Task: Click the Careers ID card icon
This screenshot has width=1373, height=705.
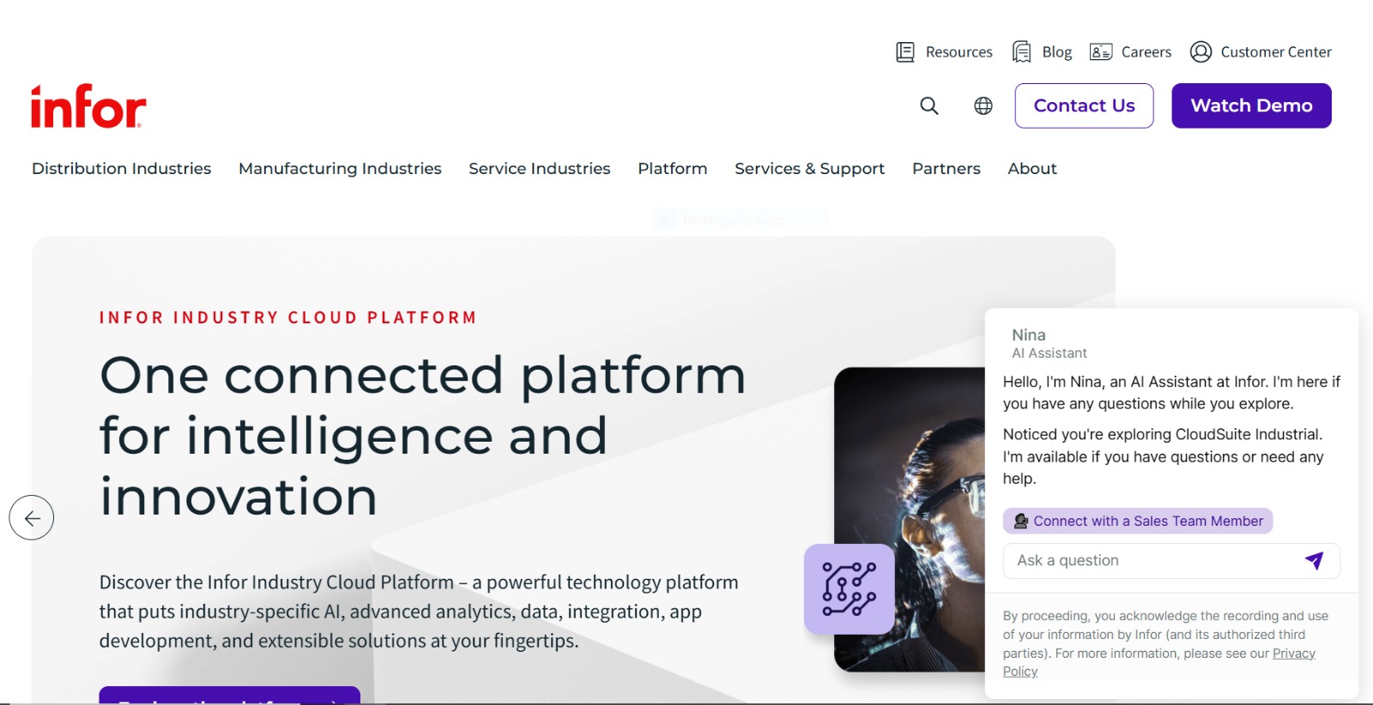Action: (1101, 52)
